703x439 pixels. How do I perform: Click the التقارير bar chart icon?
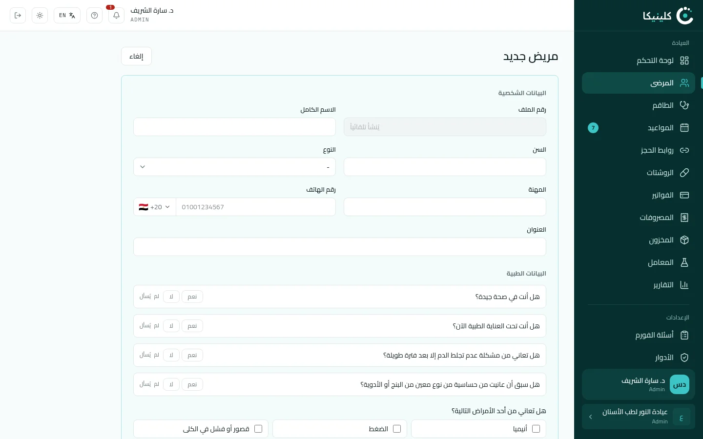[684, 285]
